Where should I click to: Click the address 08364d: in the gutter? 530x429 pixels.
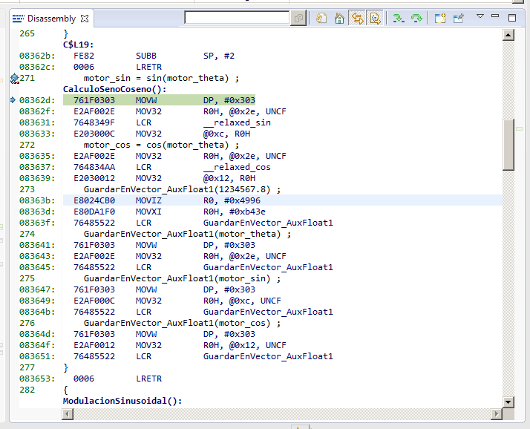point(37,334)
